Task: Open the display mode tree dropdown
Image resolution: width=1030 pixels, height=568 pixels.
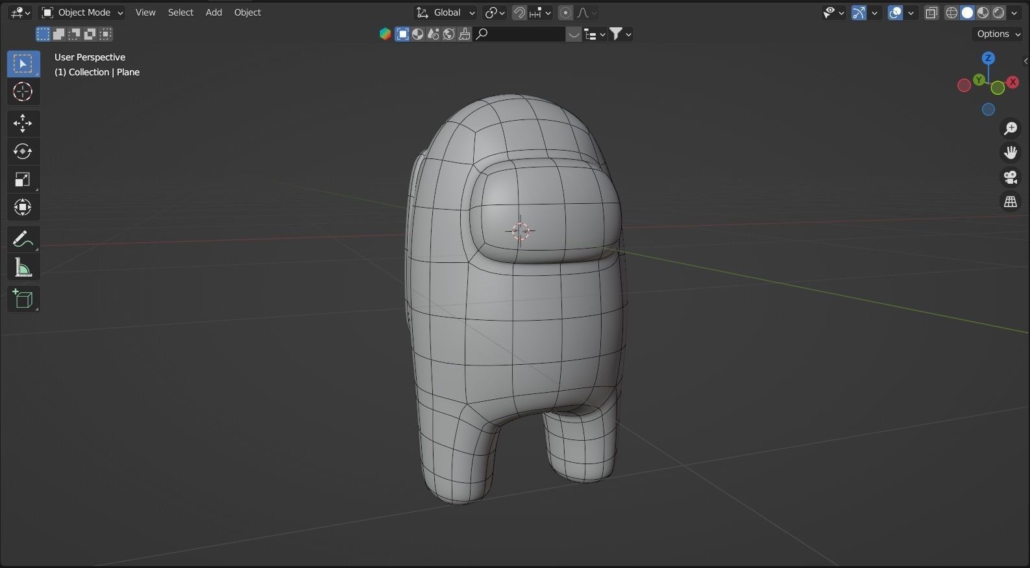Action: [595, 34]
